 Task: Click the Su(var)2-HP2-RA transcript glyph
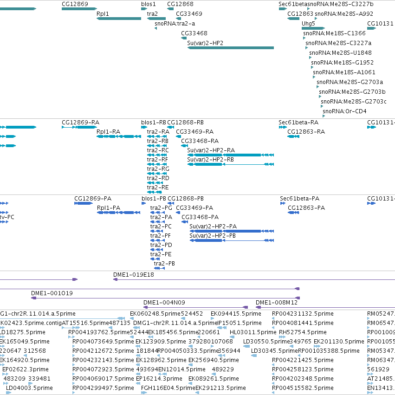(x=231, y=155)
